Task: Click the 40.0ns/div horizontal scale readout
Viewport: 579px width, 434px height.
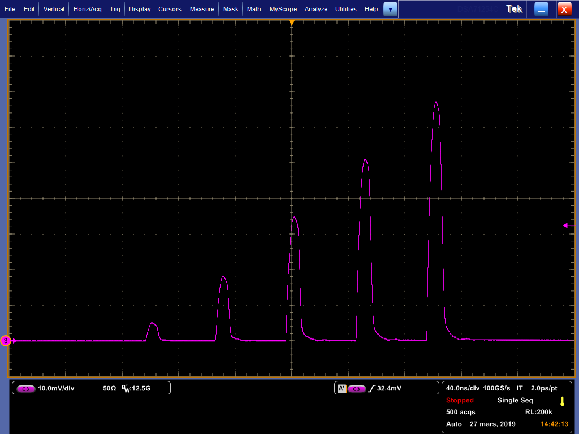Action: (463, 388)
